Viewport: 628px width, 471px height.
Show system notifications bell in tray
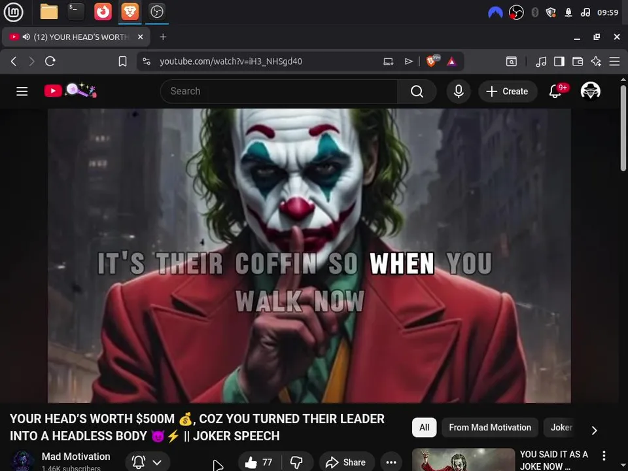point(568,13)
